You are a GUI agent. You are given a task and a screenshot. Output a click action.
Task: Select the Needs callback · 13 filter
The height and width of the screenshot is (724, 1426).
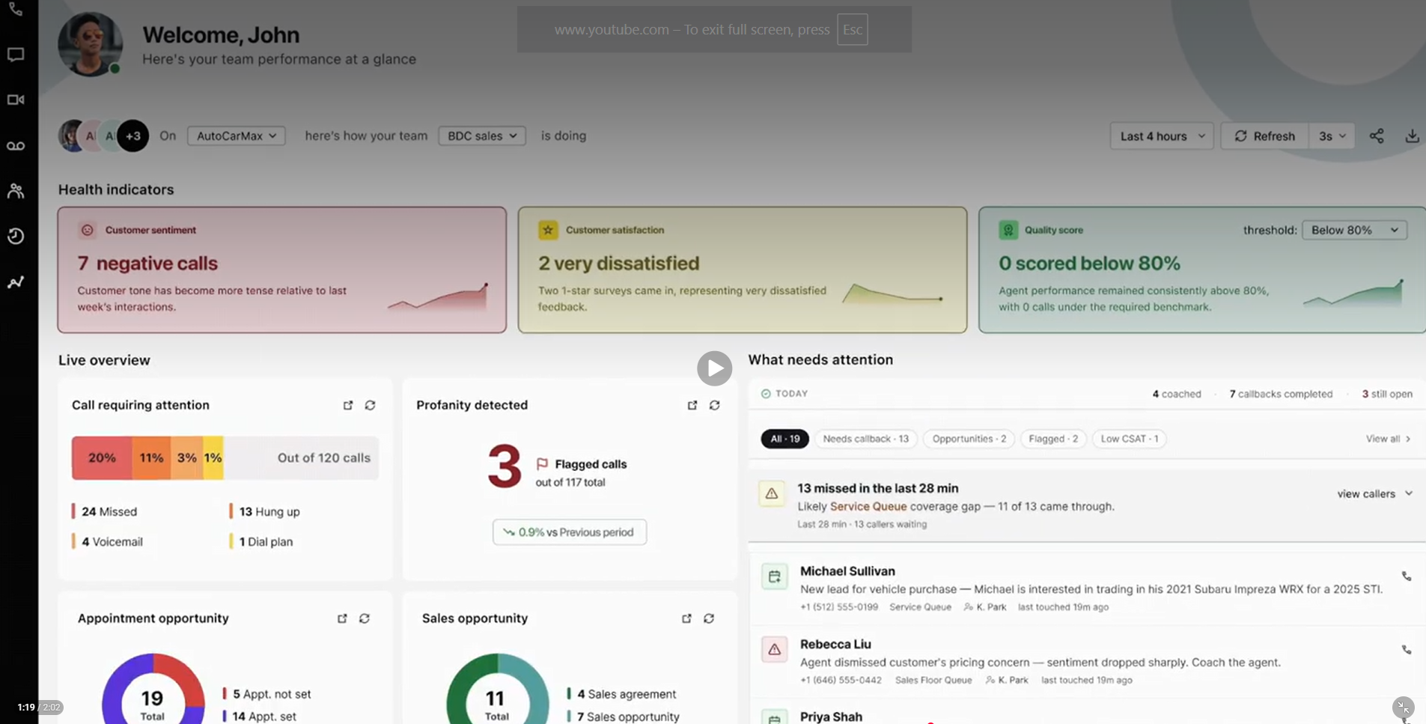865,439
